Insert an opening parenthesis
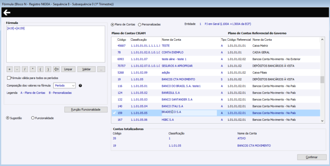Image resolution: width=330 pixels, height=166 pixels. 40,69
